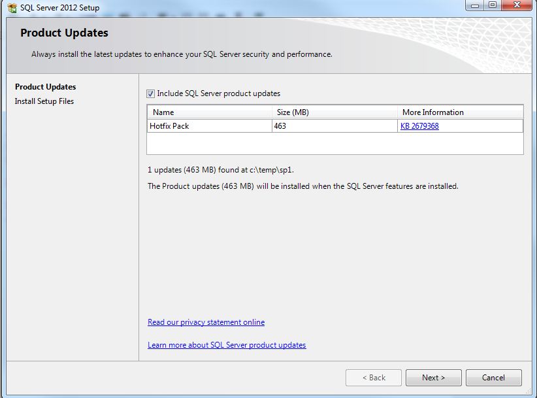The width and height of the screenshot is (537, 398).
Task: Open Learn more about SQL Server product updates
Action: (x=227, y=345)
